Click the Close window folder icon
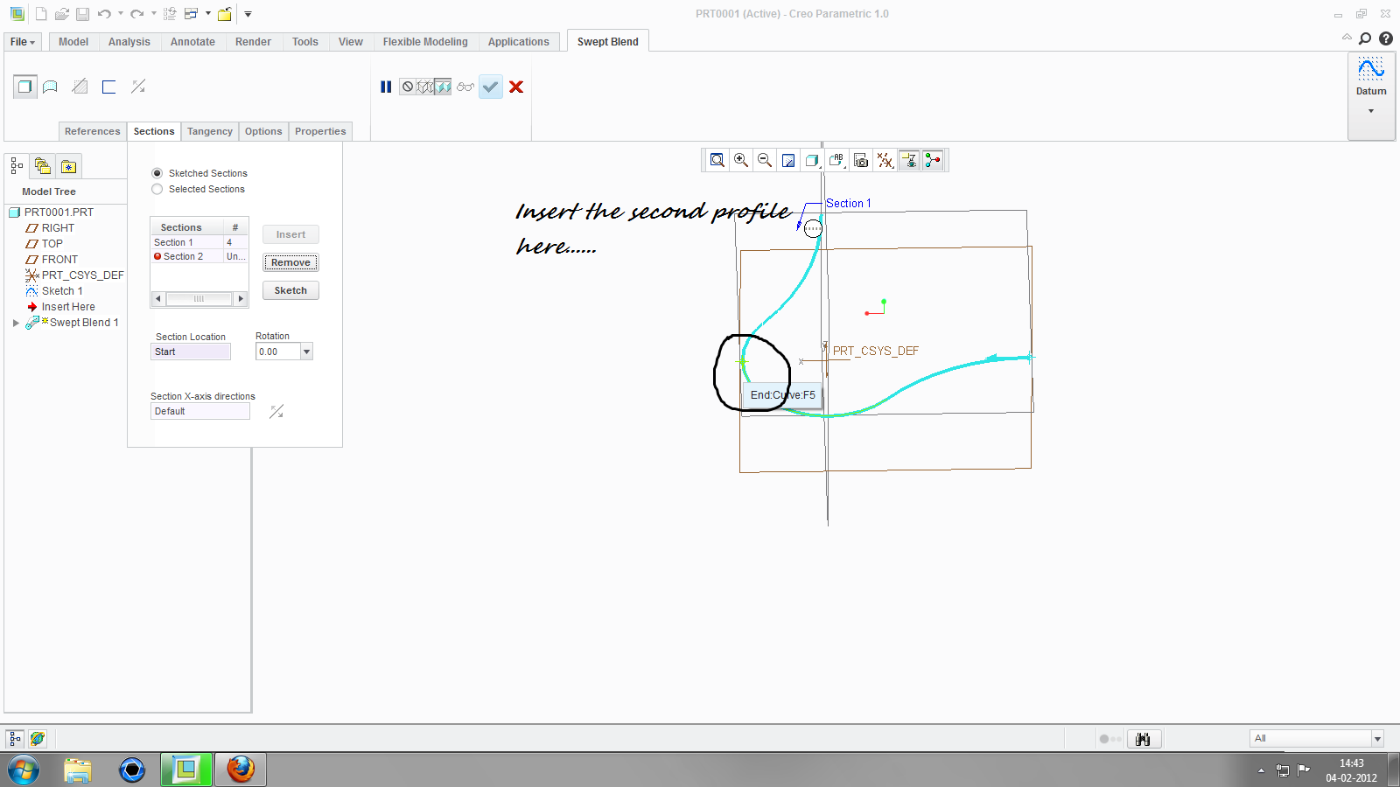 click(x=225, y=14)
